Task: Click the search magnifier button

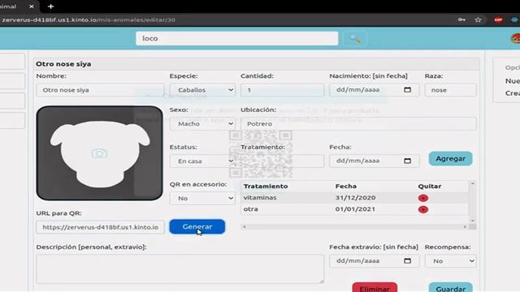Action: coord(355,39)
